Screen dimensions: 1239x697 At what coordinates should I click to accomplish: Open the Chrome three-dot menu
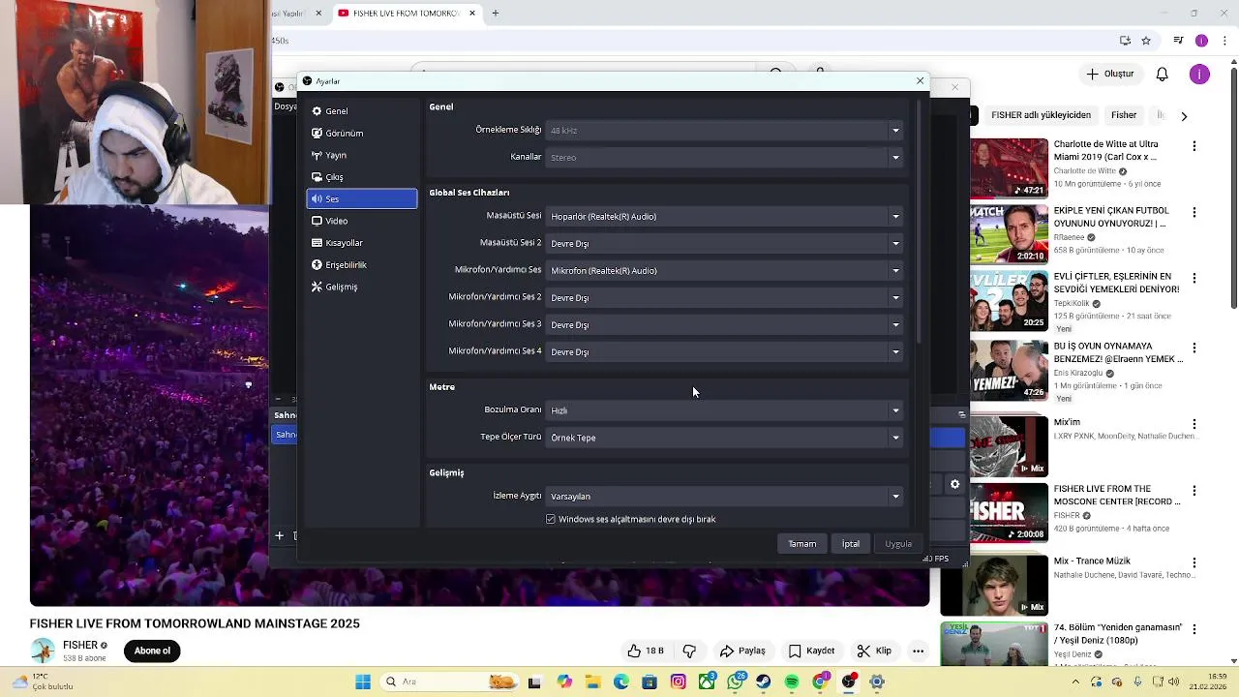(1224, 41)
